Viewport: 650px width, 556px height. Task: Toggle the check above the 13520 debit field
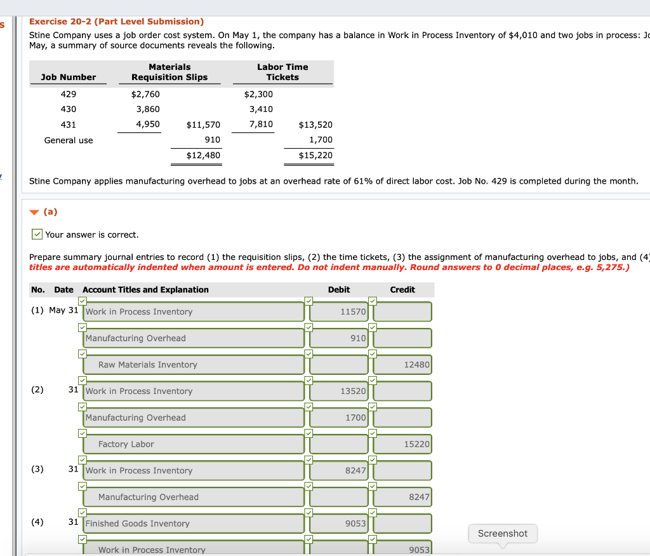click(309, 380)
